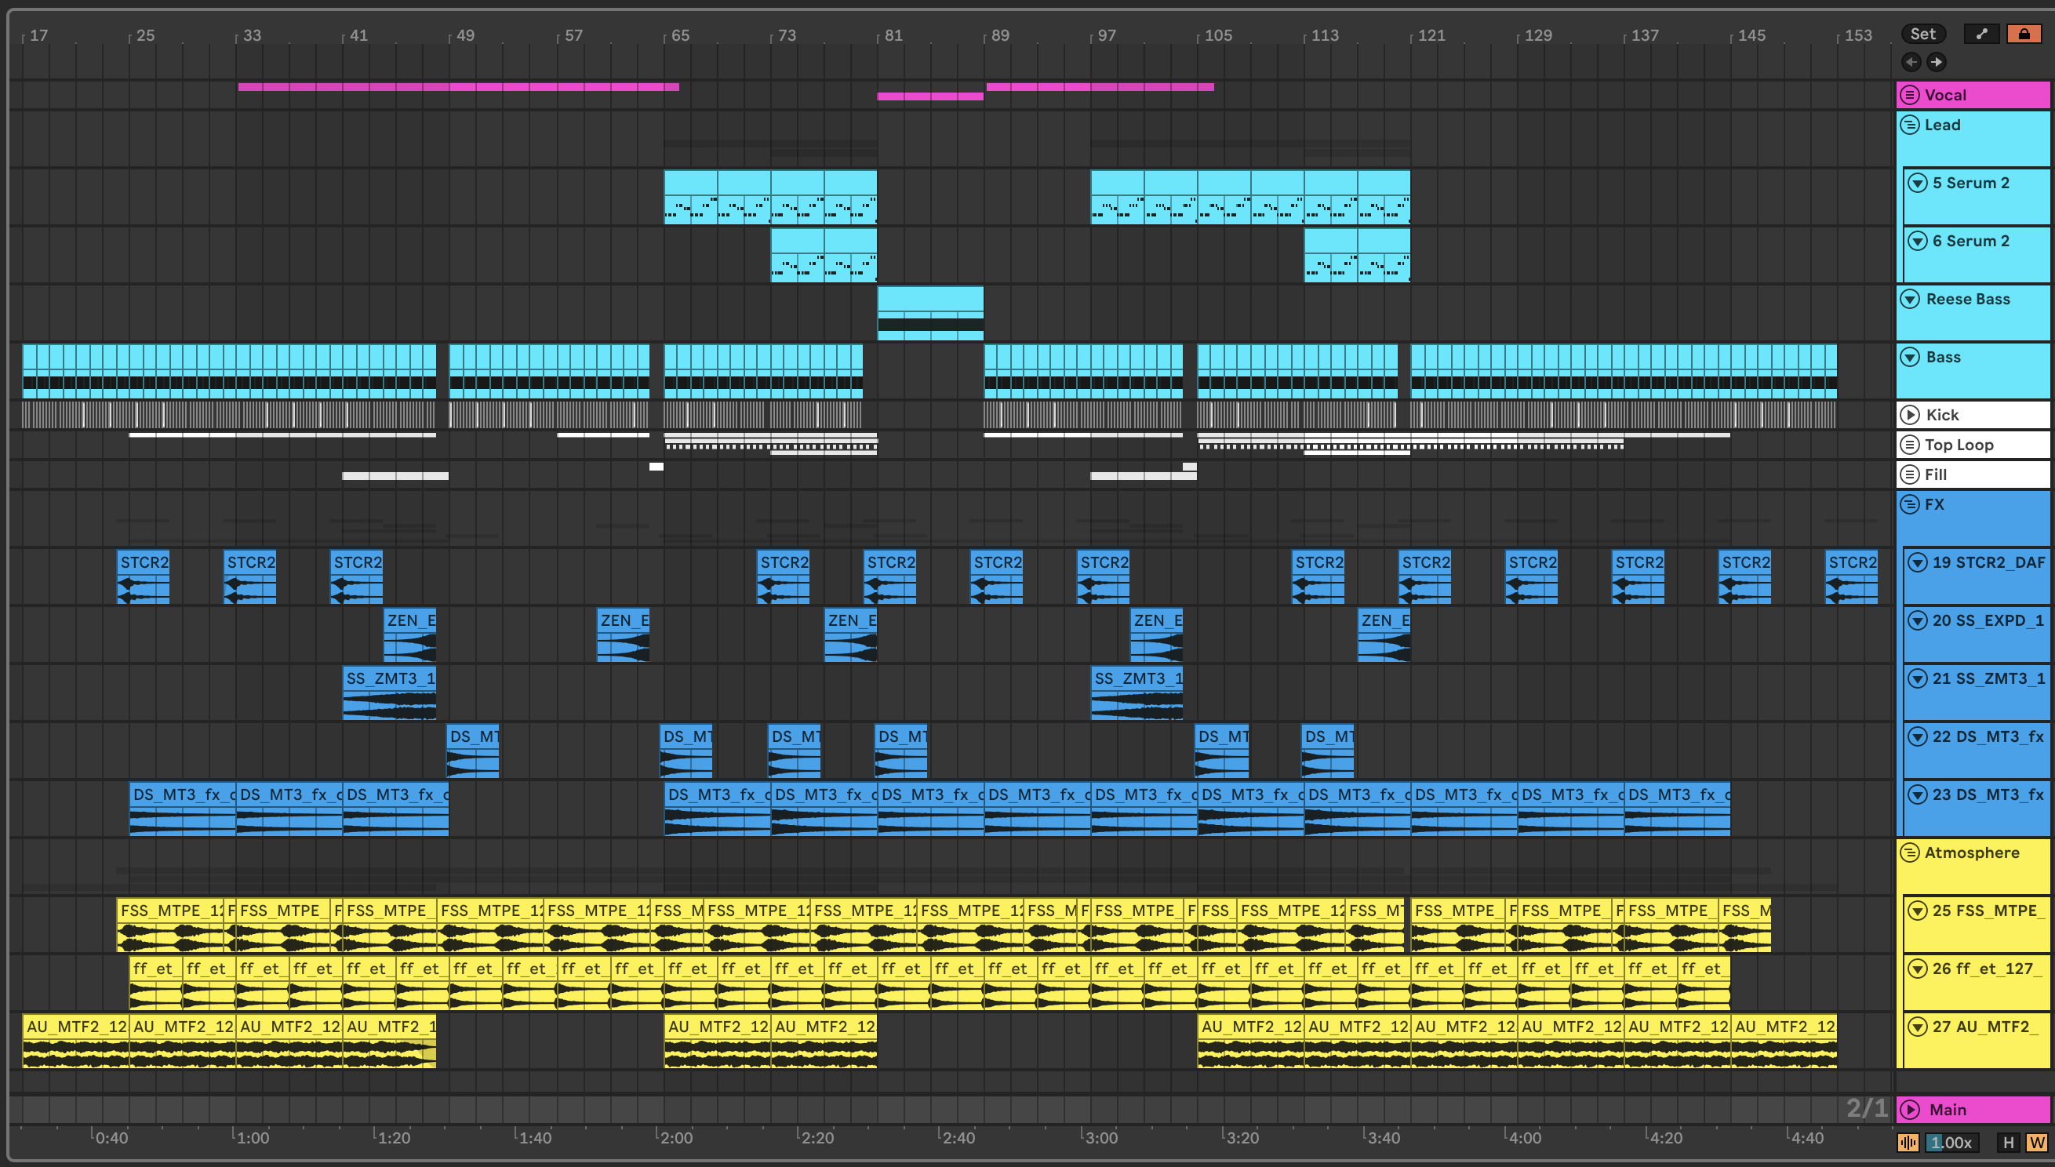The image size is (2055, 1167).
Task: Toggle the orange Lock Envelopes button
Action: coord(2024,34)
